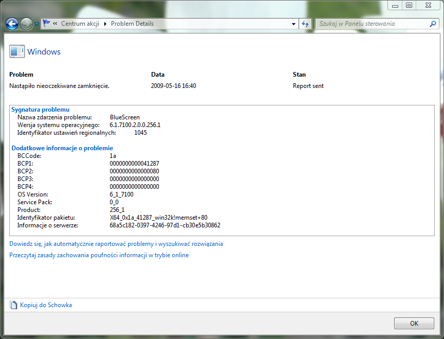Select the OS Version value 6_1_7100
This screenshot has height=339, width=444.
point(121,194)
